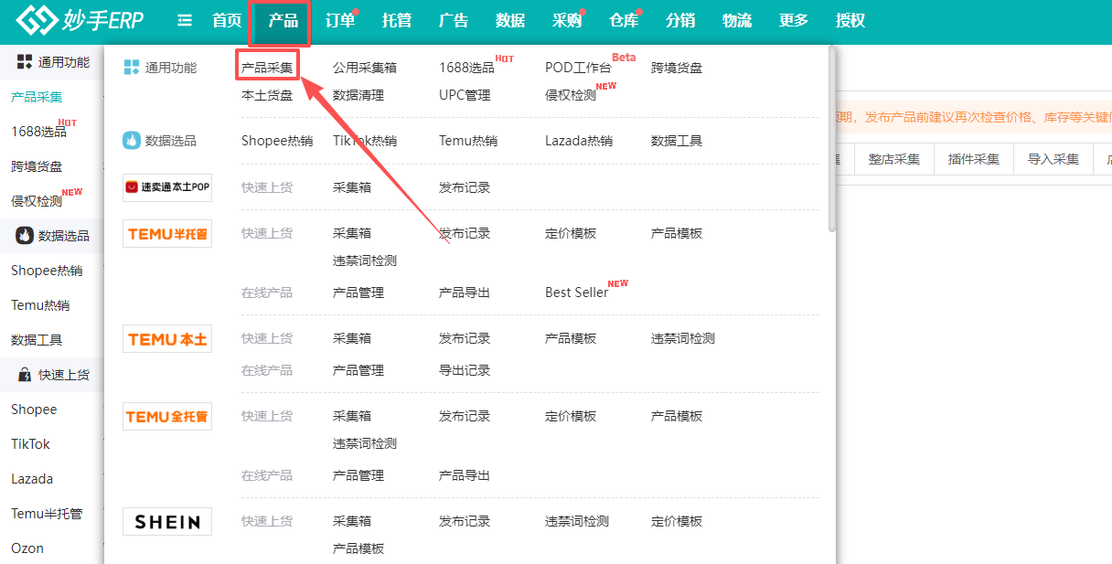Choose 侵权检测 in the dropdown menu
Viewport: 1112px width, 564px height.
tap(571, 95)
